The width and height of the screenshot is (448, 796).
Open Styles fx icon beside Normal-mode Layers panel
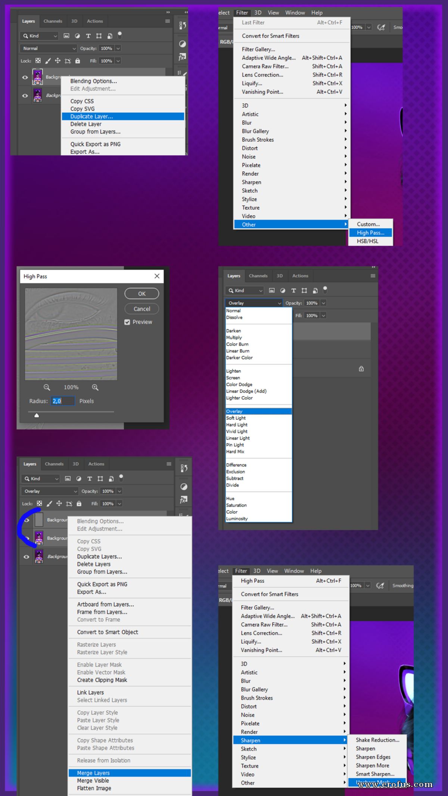click(182, 57)
